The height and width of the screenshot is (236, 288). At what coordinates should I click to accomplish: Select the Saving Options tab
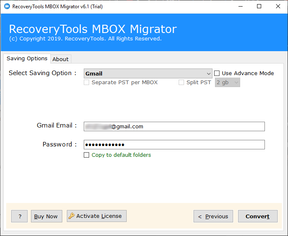coord(27,59)
